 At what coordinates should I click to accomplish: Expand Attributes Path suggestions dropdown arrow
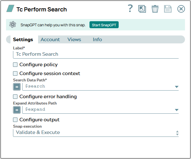click(x=176, y=110)
